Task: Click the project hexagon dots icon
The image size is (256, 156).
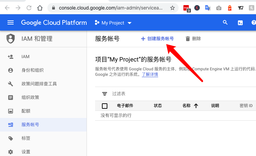Action: [97, 23]
